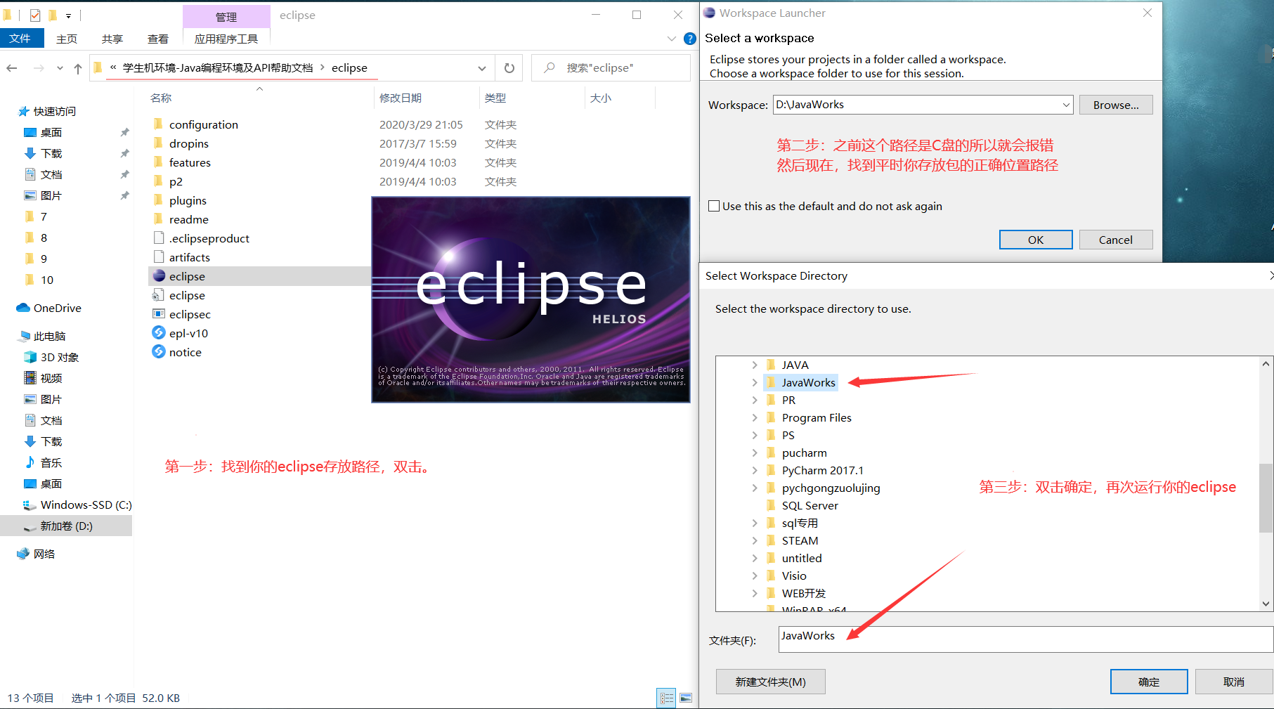
Task: Expand the Program Files tree node
Action: [755, 417]
